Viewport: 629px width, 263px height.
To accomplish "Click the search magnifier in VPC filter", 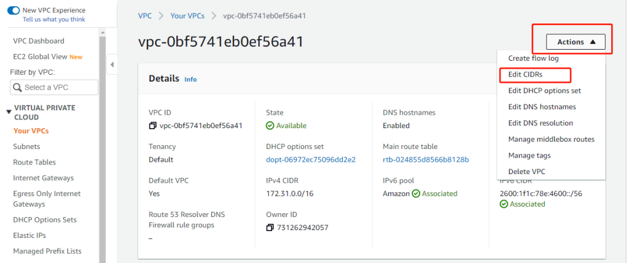I will click(17, 88).
